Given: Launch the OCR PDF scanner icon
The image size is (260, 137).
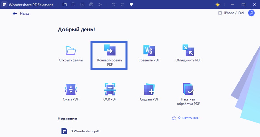Looking at the screenshot, I should pos(110,90).
